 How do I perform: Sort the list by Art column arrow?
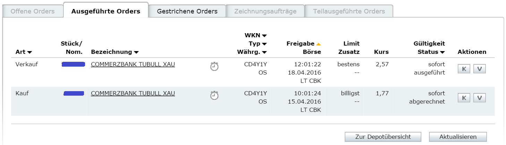[29, 52]
